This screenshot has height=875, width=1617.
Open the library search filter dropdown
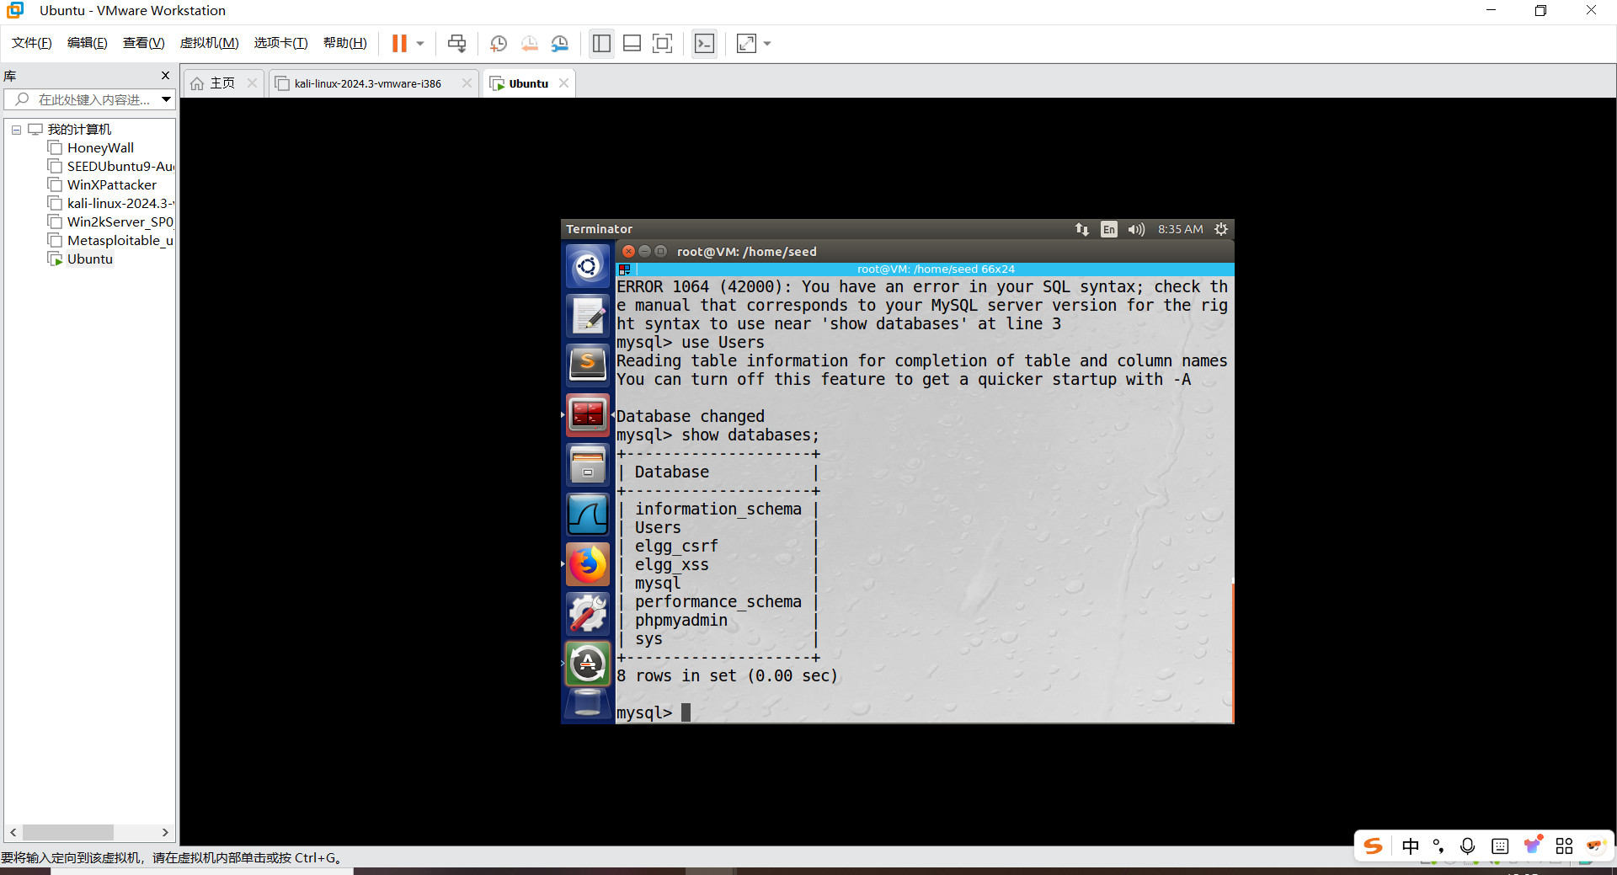pyautogui.click(x=167, y=99)
